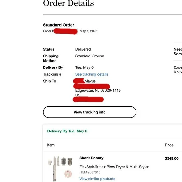Click the partially visible Expected Delivery section
The height and width of the screenshot is (182, 182).
178,70
